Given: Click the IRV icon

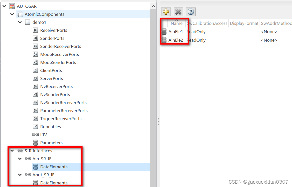Looking at the screenshot, I should [35, 135].
